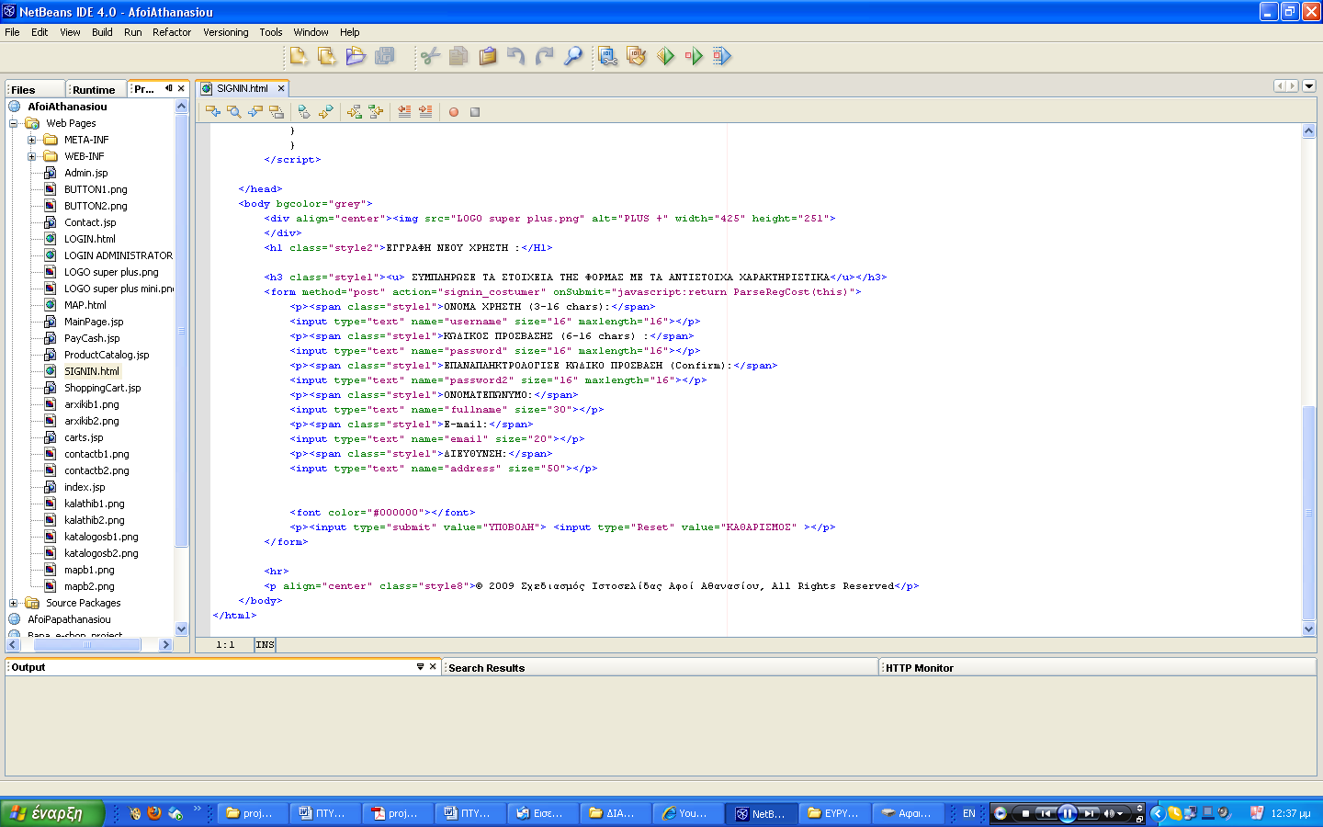Click the Firefox quick launch icon

(x=154, y=813)
